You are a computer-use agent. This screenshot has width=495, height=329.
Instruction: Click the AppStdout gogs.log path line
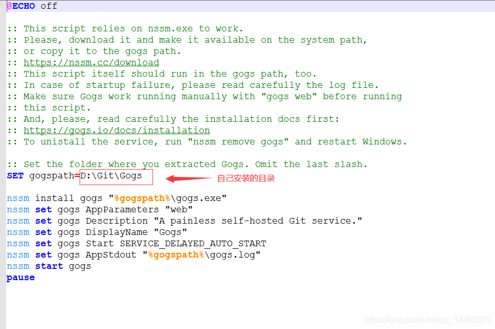pos(134,254)
